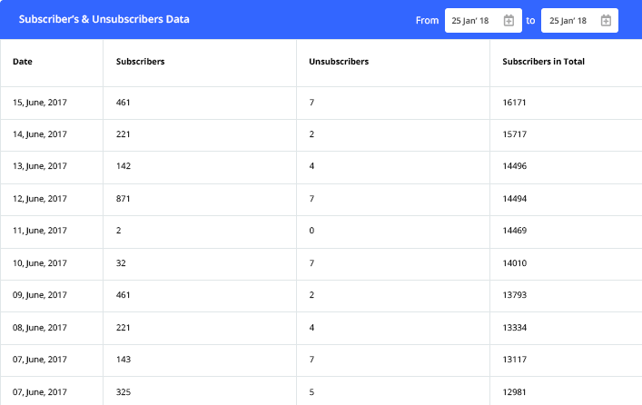This screenshot has height=405, width=642.
Task: Open the From date calendar icon
Action: click(x=509, y=20)
